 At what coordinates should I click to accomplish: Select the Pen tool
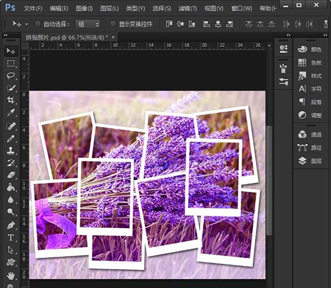pos(11,225)
